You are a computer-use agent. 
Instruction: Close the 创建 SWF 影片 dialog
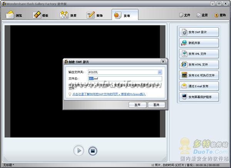163,62
